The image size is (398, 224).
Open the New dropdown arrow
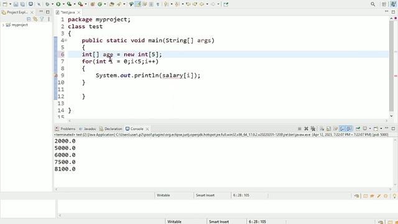[x=10, y=4]
